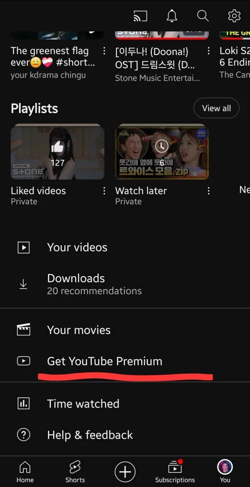Tap View all playlists button
Screen dimensions: 250x487
(217, 108)
